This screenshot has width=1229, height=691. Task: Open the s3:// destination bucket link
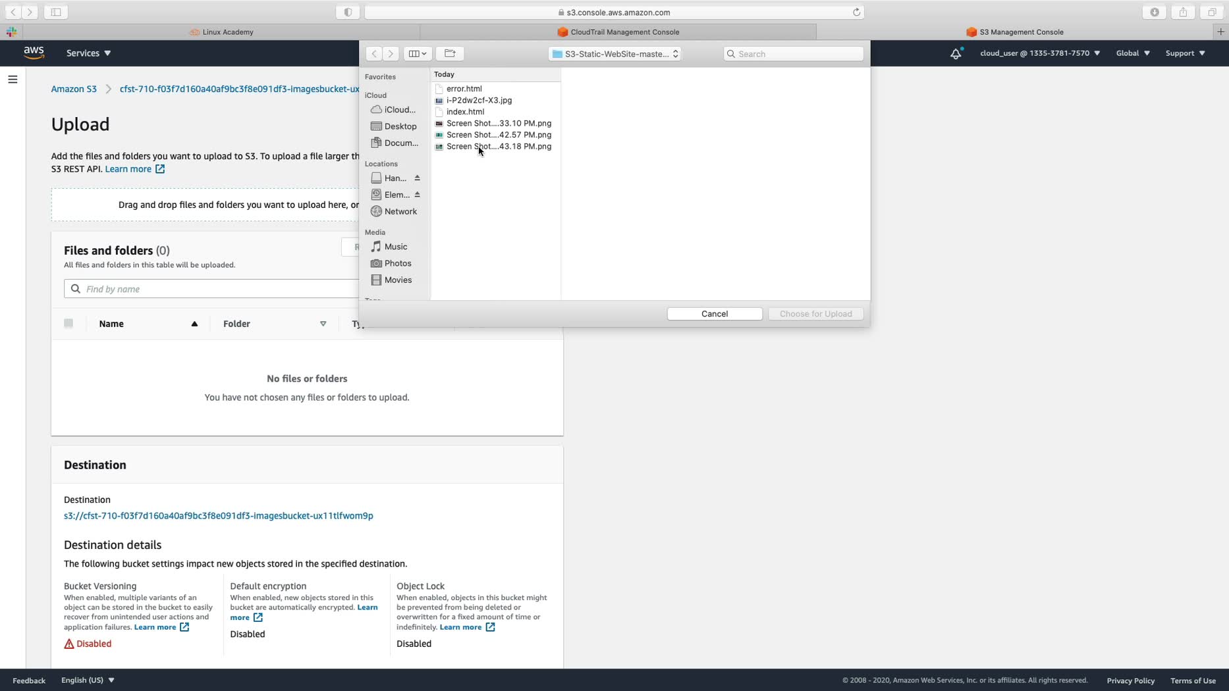click(219, 516)
